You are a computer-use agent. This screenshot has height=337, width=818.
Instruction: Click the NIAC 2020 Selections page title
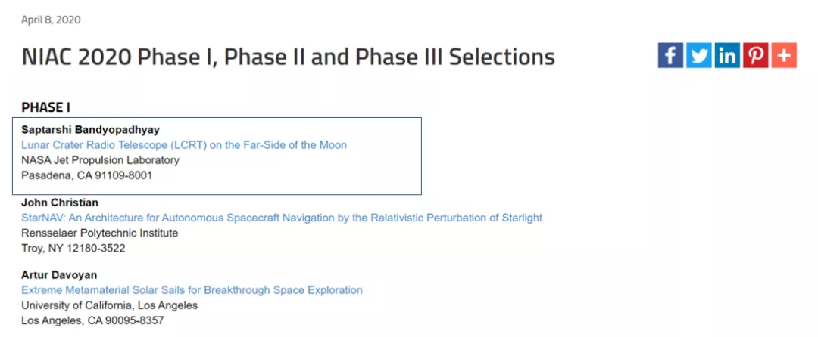click(x=288, y=57)
